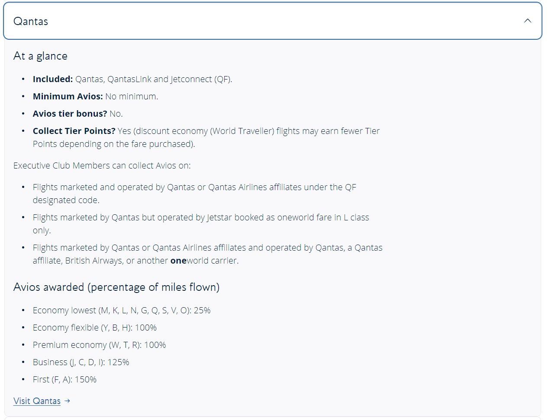Screen dimensions: 548x420
Task: Click the Economy lowest 25% line
Action: point(122,310)
